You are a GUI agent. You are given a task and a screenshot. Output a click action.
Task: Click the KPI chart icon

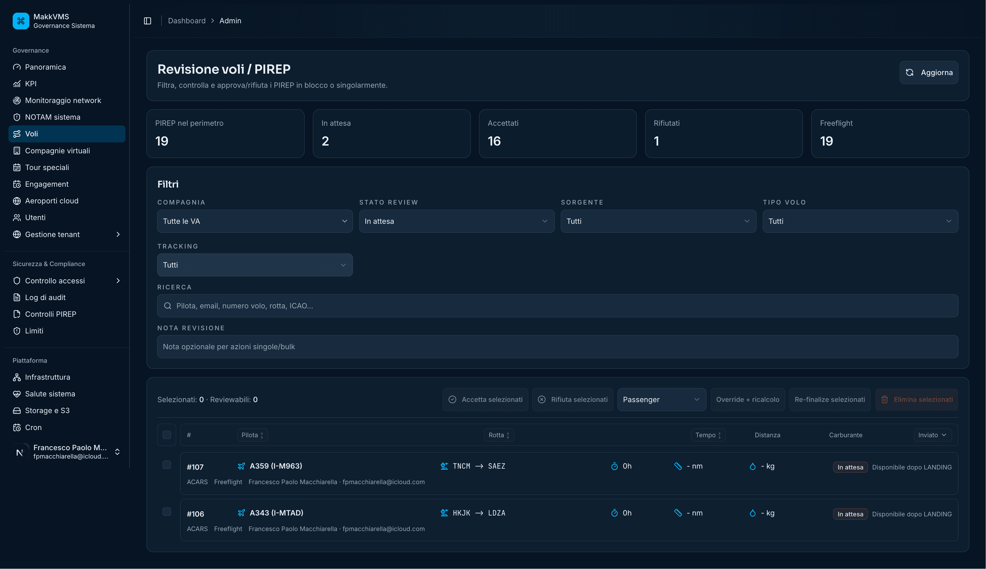[17, 84]
